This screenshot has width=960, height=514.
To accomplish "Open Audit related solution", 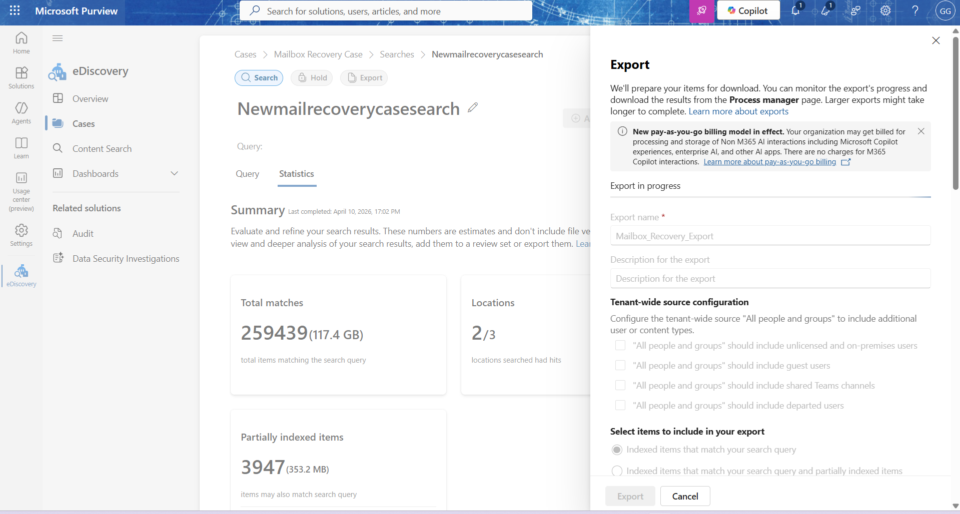I will (x=83, y=233).
